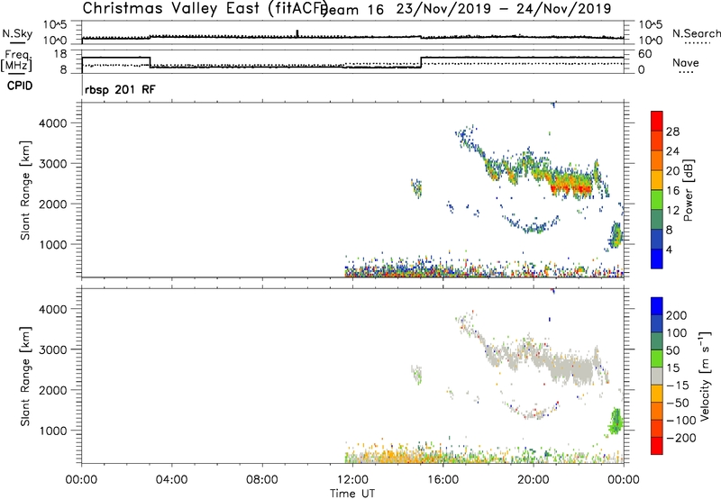Click the noise spike near 09:30 in the N.Sky panel
The width and height of the screenshot is (721, 499).
pyautogui.click(x=297, y=33)
